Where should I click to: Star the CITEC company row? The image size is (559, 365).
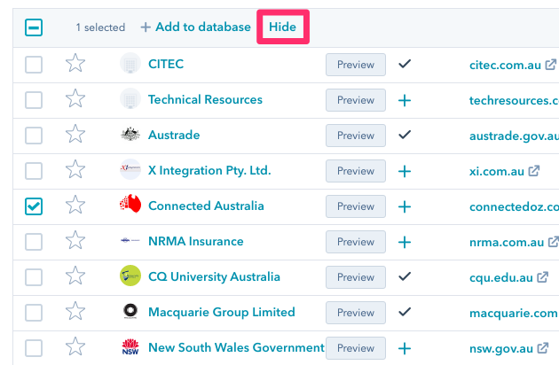tap(75, 64)
